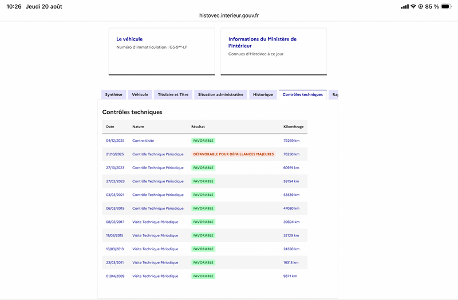Open the Titulaire et Titre tab

173,94
